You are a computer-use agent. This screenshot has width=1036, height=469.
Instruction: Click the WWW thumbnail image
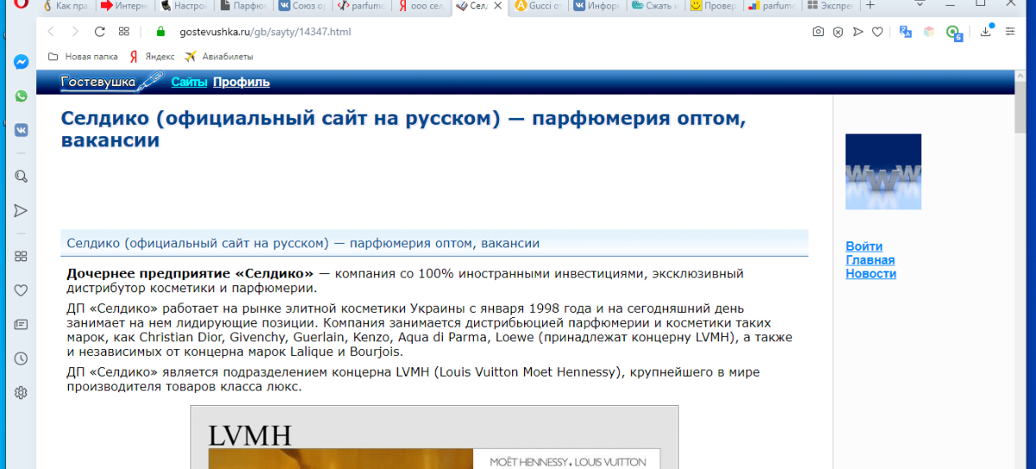[883, 172]
